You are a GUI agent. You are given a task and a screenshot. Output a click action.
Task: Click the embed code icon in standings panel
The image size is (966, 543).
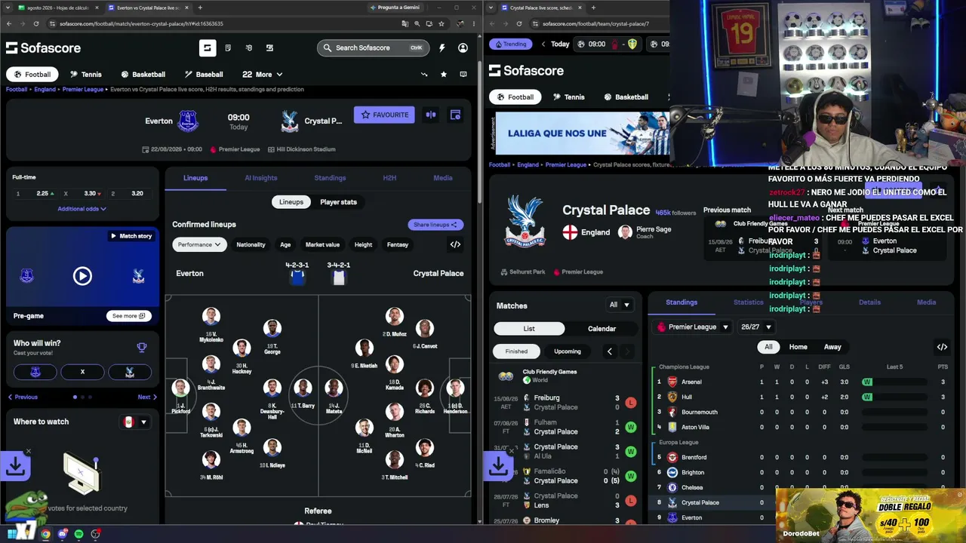tap(942, 347)
